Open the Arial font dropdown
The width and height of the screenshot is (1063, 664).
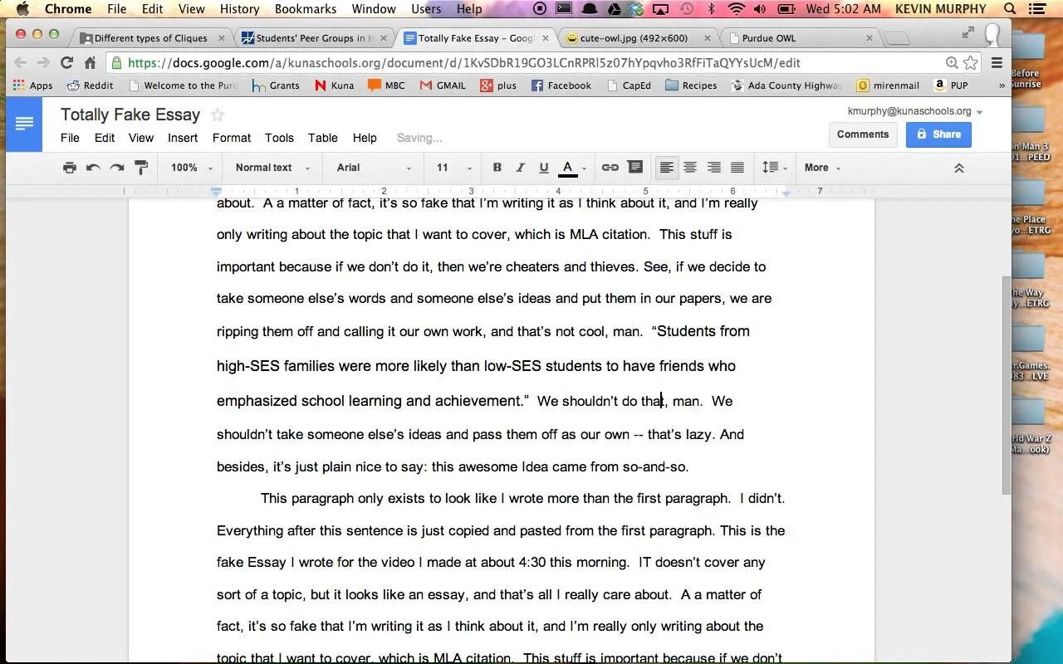click(x=374, y=168)
